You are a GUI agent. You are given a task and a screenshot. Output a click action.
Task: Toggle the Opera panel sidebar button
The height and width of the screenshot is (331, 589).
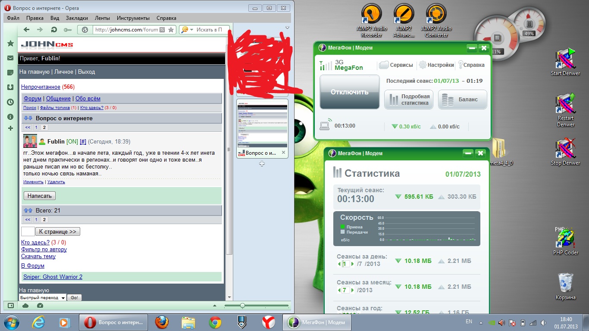(x=11, y=306)
